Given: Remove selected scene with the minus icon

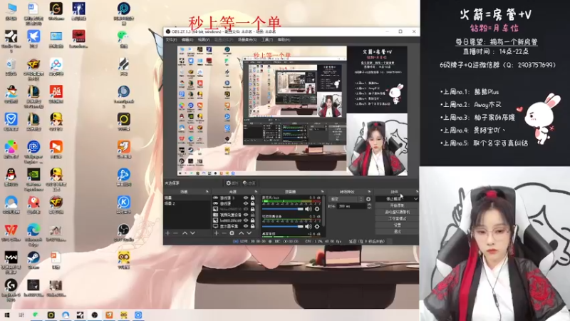Looking at the screenshot, I should coord(175,233).
